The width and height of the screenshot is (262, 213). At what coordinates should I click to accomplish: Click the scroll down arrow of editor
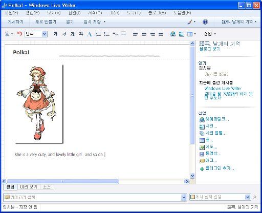pos(192,176)
